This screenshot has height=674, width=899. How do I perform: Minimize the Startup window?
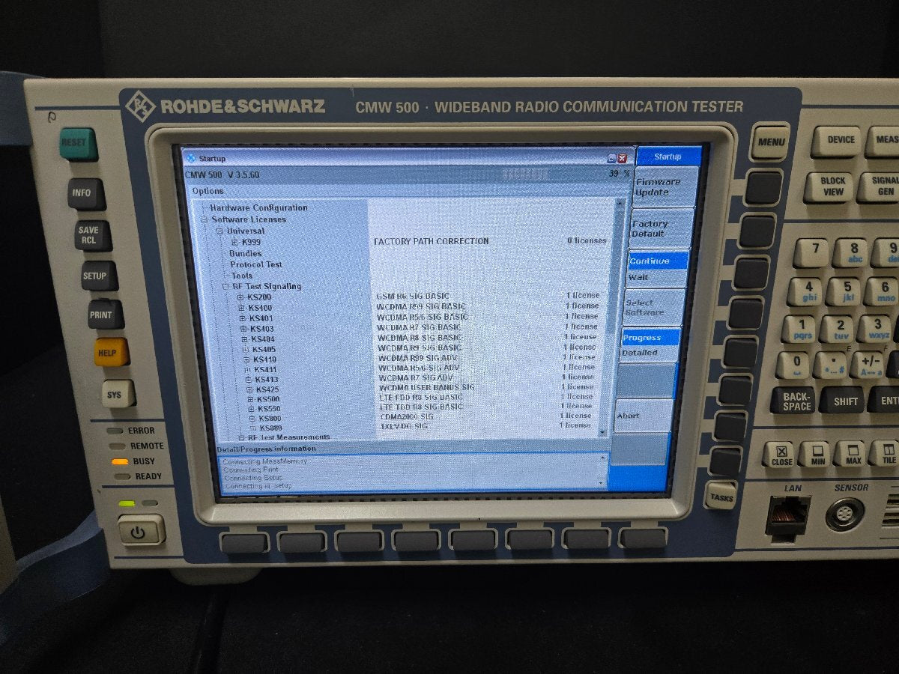(611, 158)
